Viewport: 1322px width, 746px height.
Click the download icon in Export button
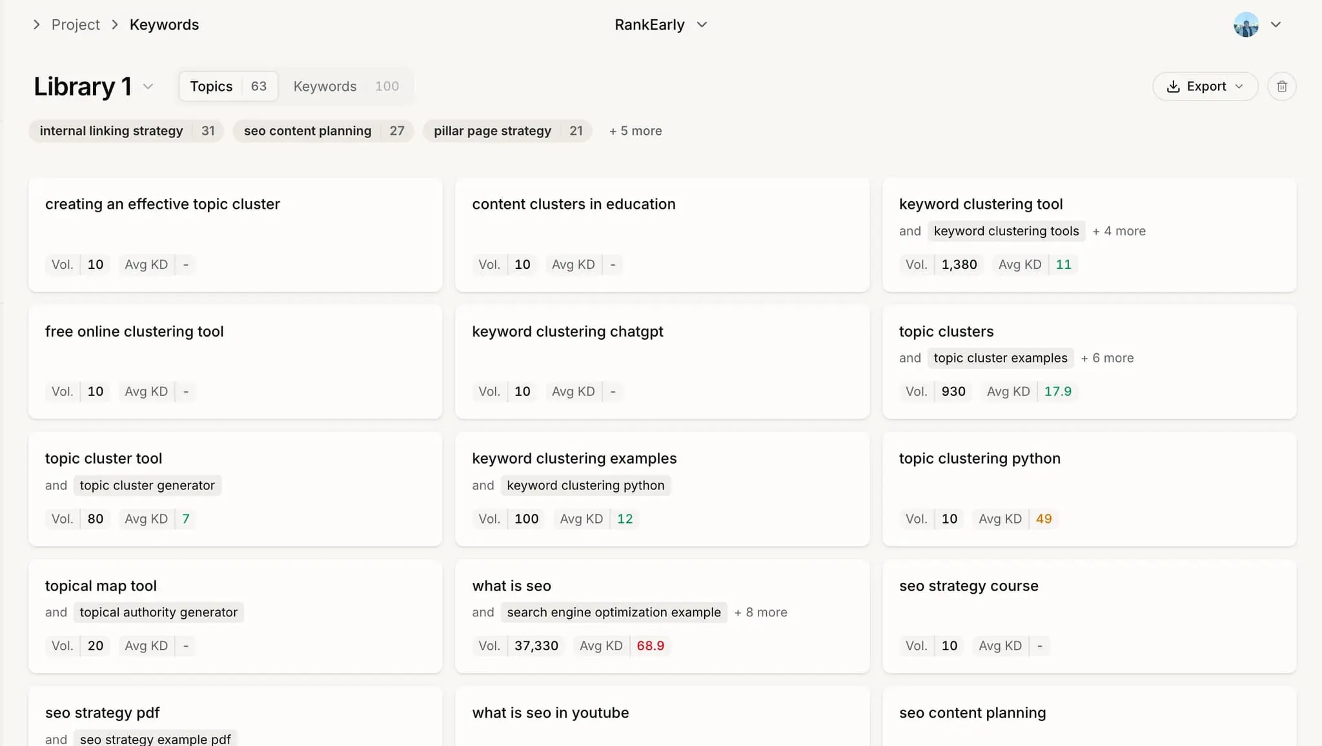pos(1173,86)
